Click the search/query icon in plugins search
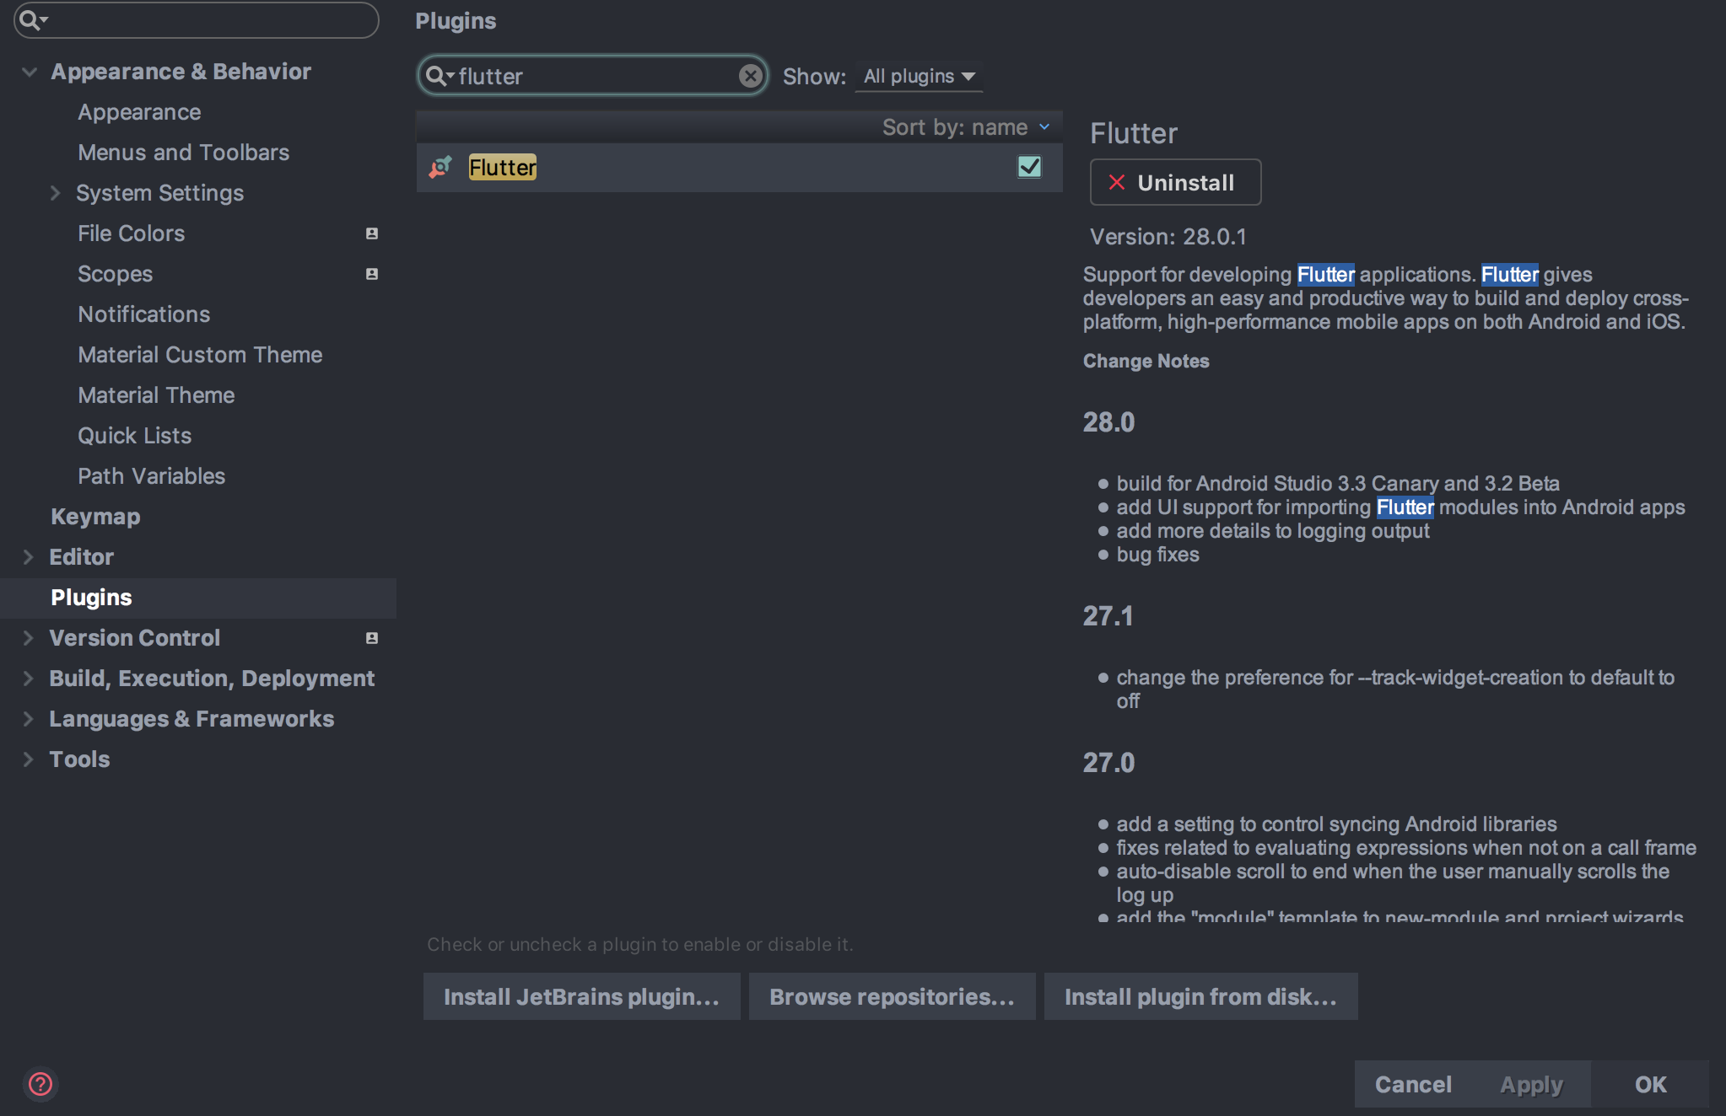The height and width of the screenshot is (1116, 1726). click(x=439, y=77)
